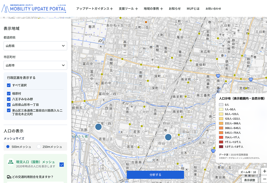Select the 250mメッシュ radio button

point(39,147)
